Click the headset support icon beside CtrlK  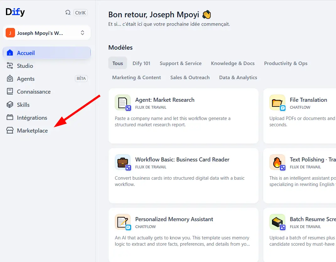(68, 13)
